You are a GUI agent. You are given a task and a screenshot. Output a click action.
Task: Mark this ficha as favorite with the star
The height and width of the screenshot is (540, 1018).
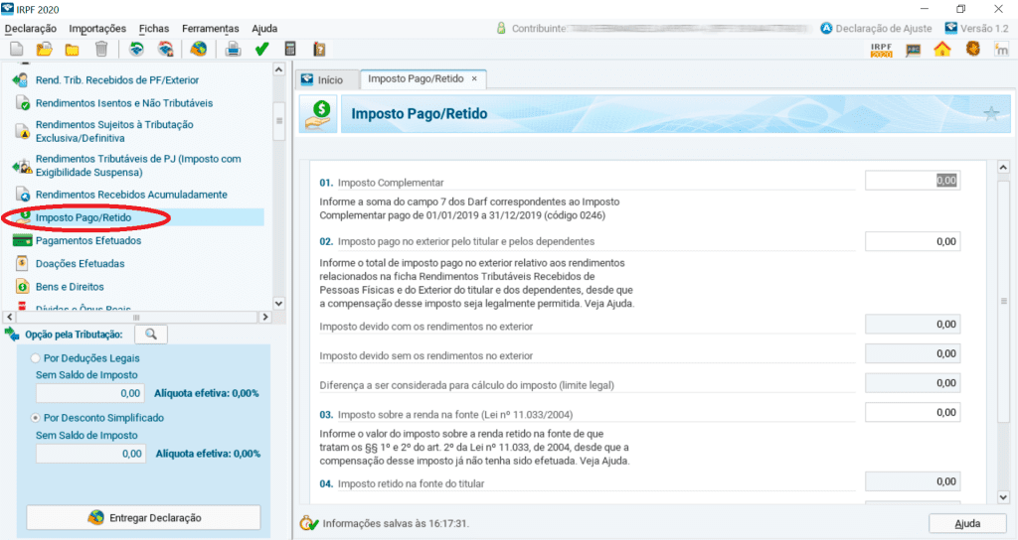pos(991,114)
